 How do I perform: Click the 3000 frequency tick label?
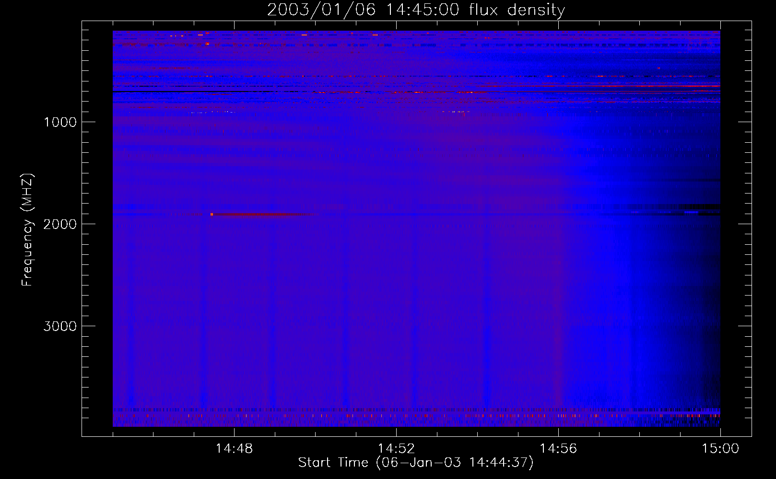coord(60,326)
